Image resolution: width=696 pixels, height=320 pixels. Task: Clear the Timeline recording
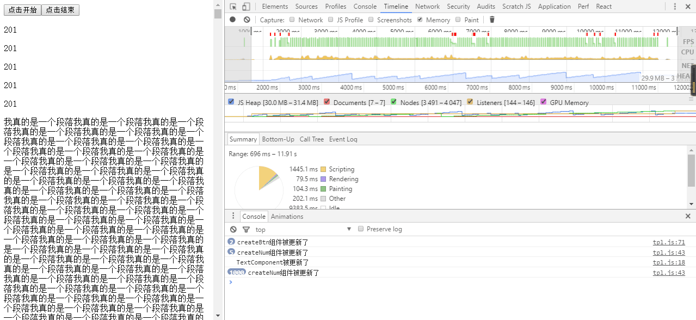246,20
